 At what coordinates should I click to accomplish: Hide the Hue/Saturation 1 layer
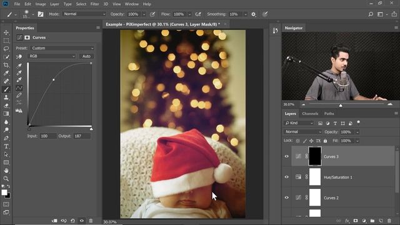click(x=287, y=177)
